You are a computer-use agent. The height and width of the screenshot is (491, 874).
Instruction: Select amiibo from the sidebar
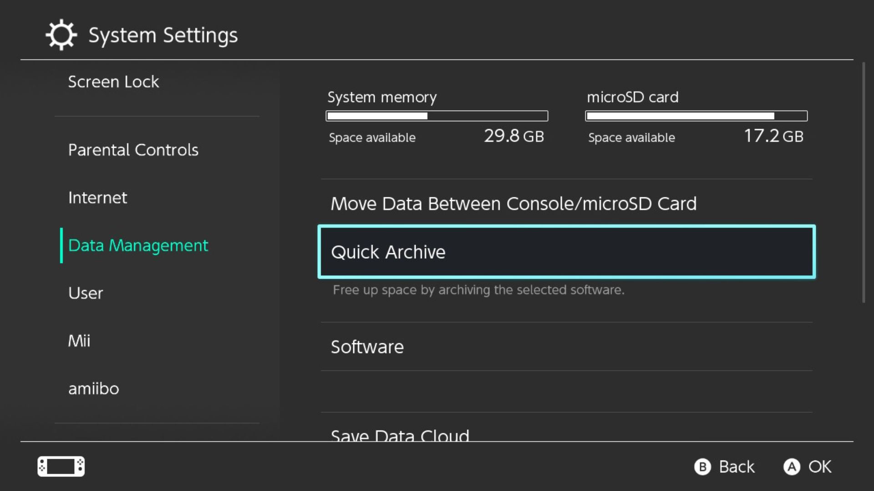(93, 388)
